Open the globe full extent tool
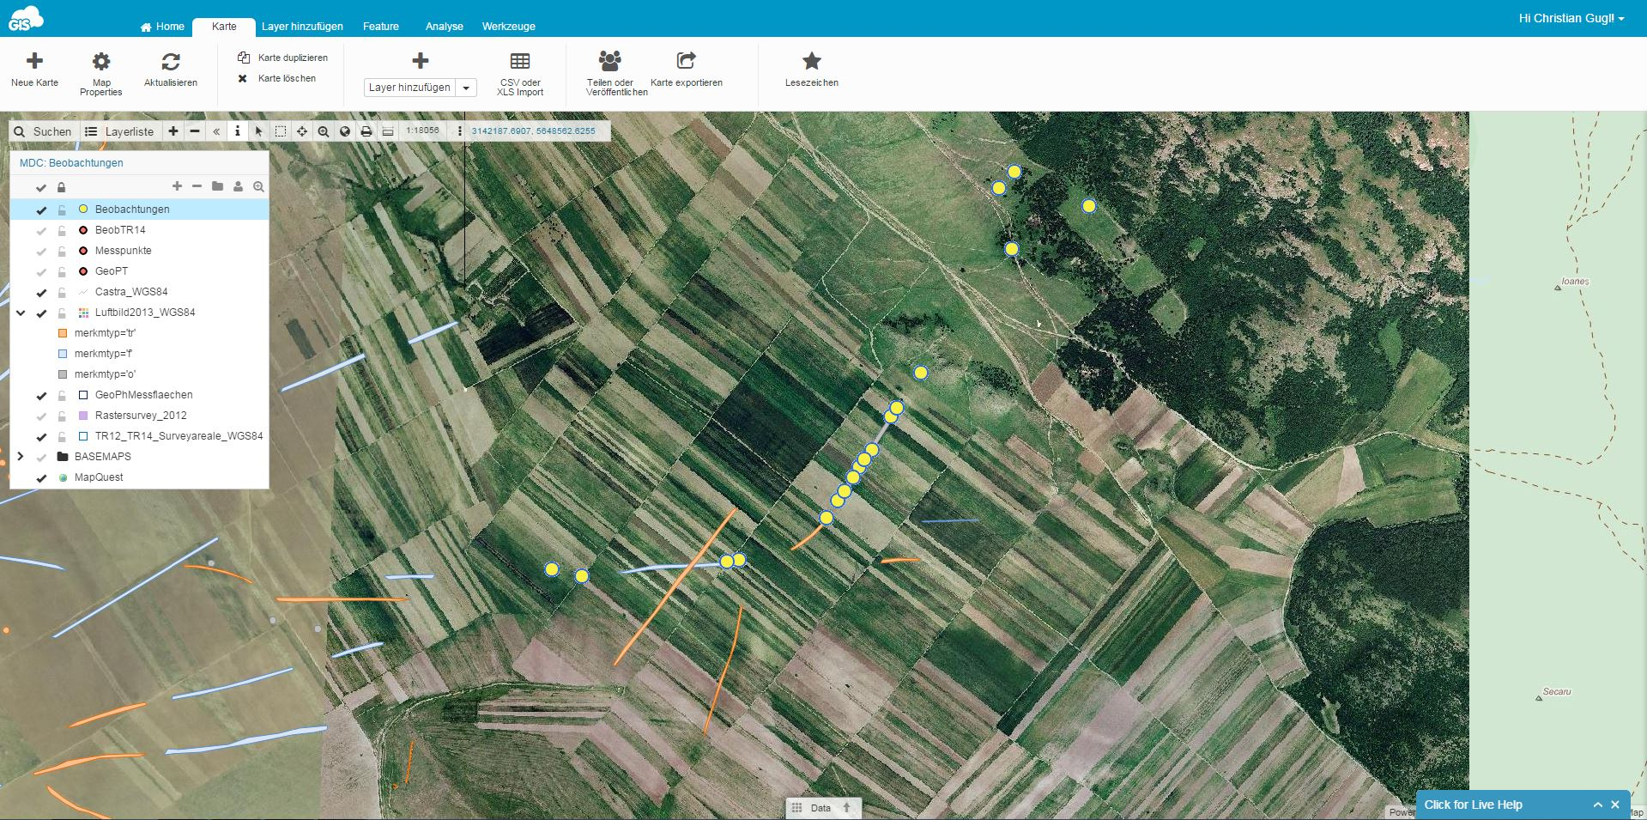The height and width of the screenshot is (820, 1647). point(344,131)
